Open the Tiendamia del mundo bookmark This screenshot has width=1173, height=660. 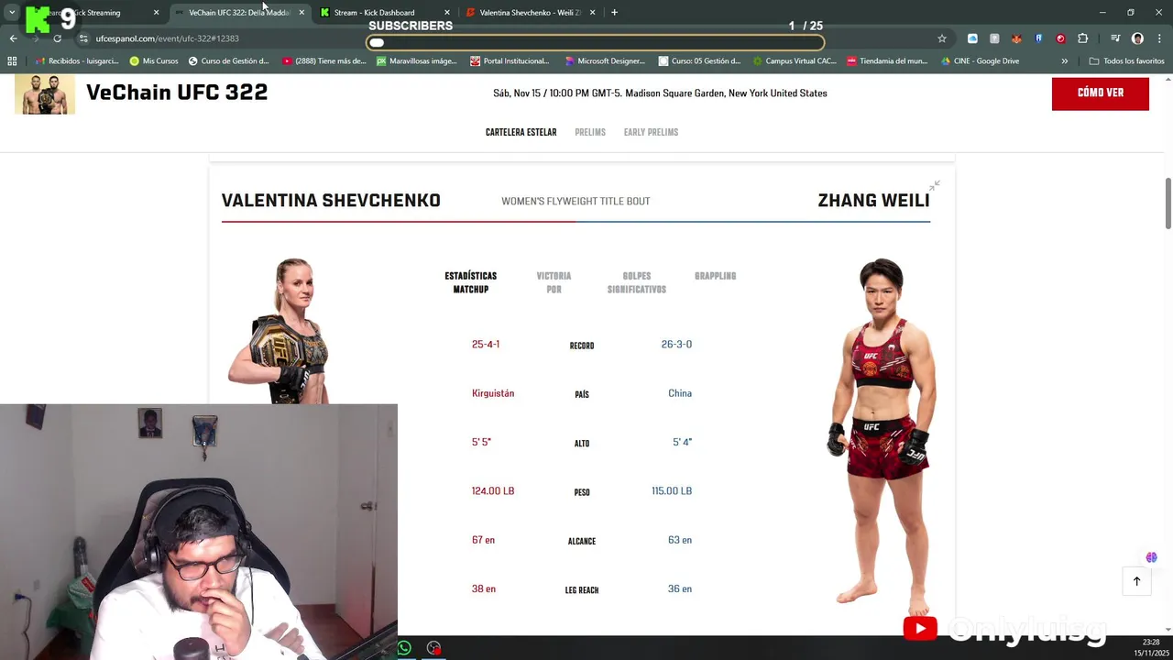[x=887, y=61]
